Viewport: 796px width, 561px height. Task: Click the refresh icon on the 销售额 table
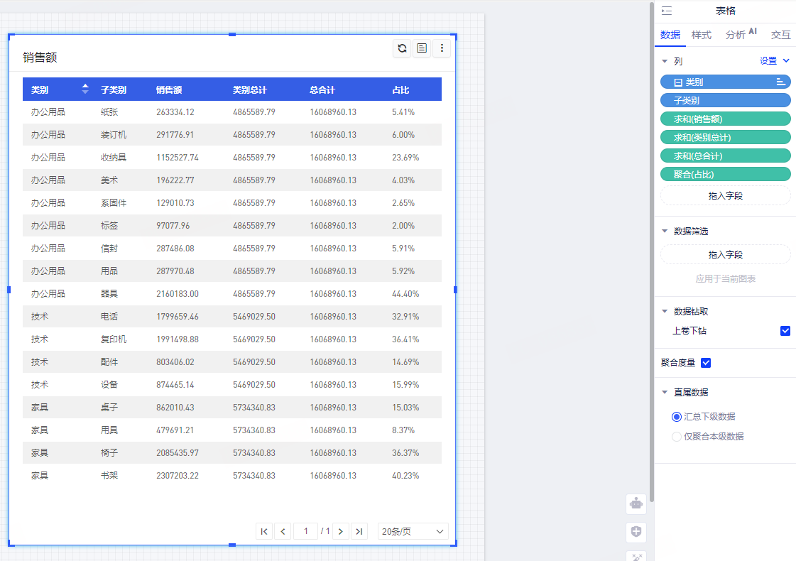tap(402, 48)
